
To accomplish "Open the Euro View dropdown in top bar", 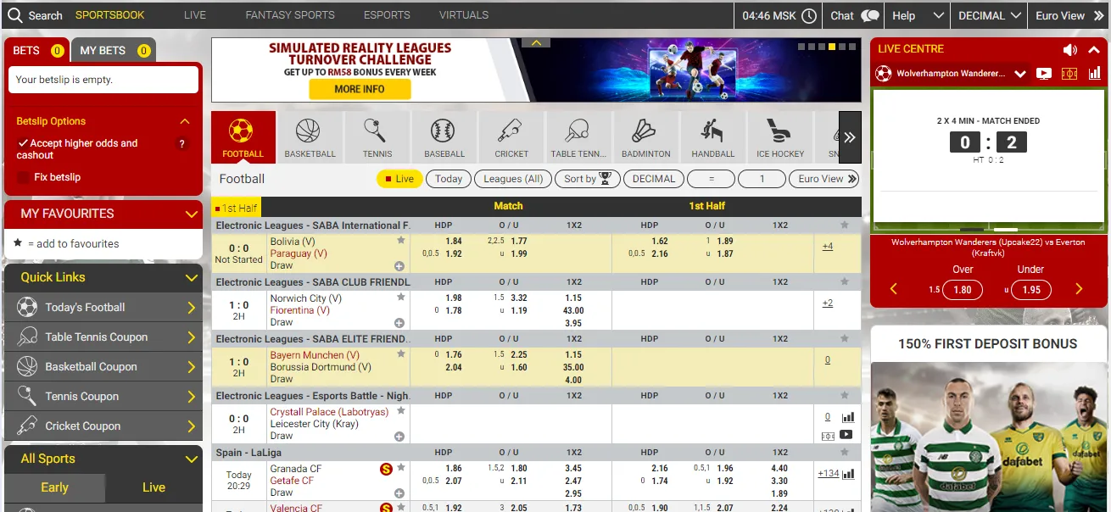I will pyautogui.click(x=1069, y=15).
